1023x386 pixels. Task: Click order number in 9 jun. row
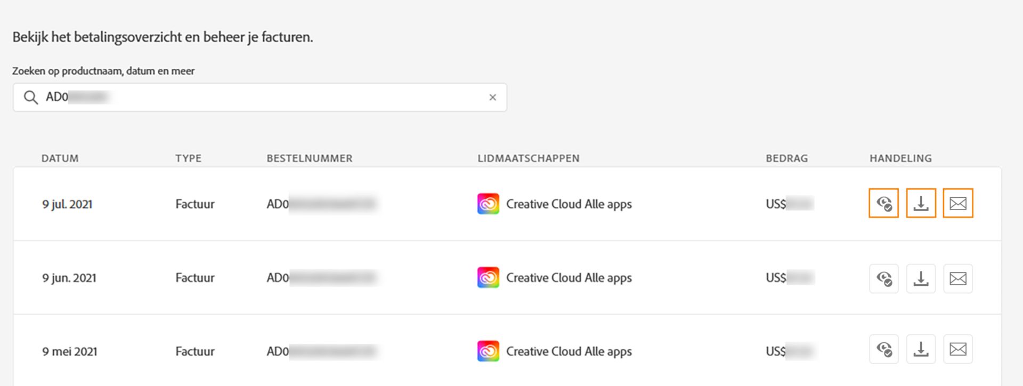[x=321, y=278]
